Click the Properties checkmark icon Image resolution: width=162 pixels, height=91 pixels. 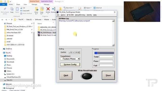click(x=80, y=9)
